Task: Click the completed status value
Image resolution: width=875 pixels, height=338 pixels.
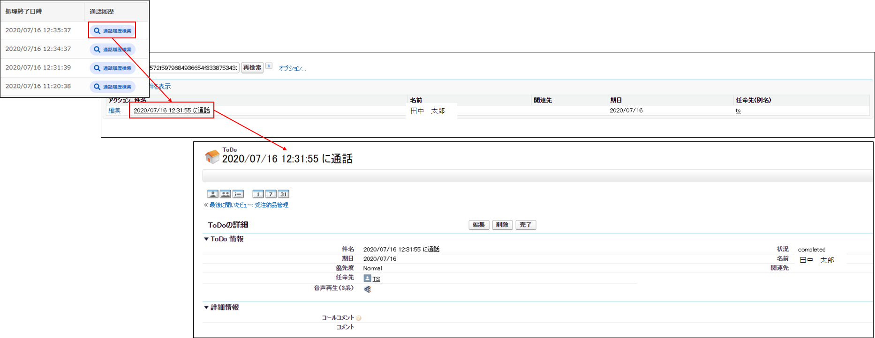Action: point(812,250)
